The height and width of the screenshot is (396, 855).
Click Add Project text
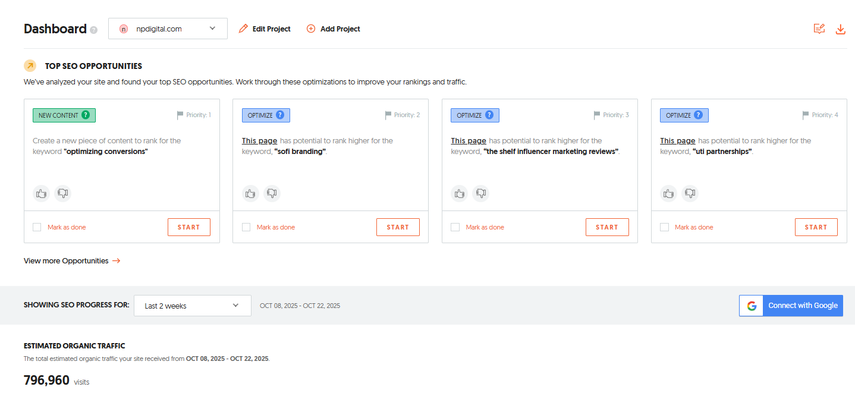(340, 29)
